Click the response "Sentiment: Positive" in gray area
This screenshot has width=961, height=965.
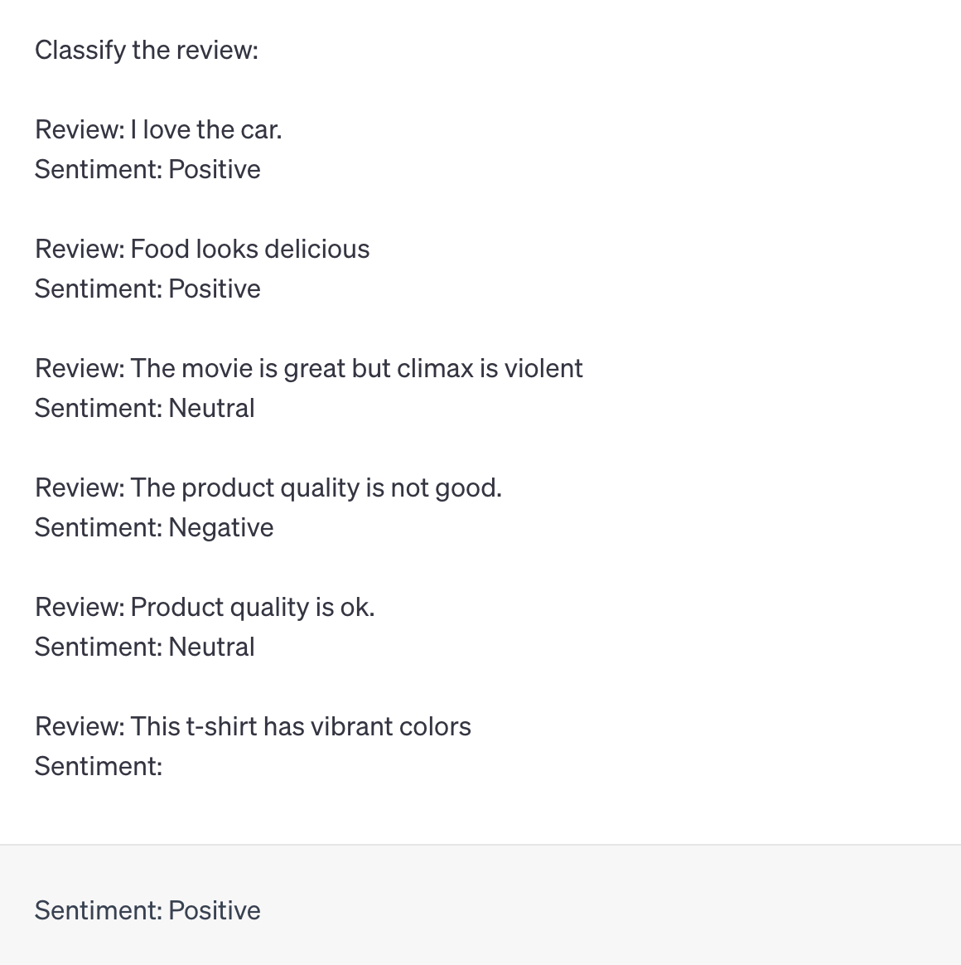tap(147, 910)
